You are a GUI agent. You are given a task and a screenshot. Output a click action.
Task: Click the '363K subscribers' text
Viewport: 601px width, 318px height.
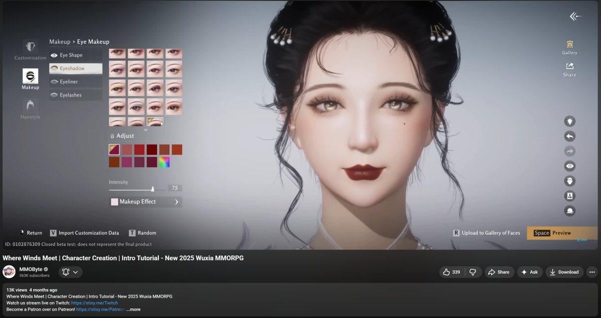(x=34, y=275)
